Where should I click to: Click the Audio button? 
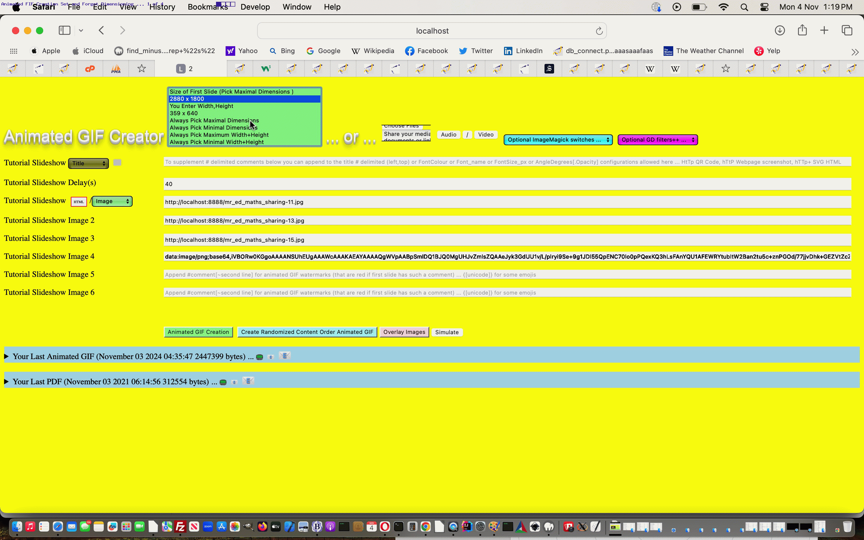tap(448, 135)
